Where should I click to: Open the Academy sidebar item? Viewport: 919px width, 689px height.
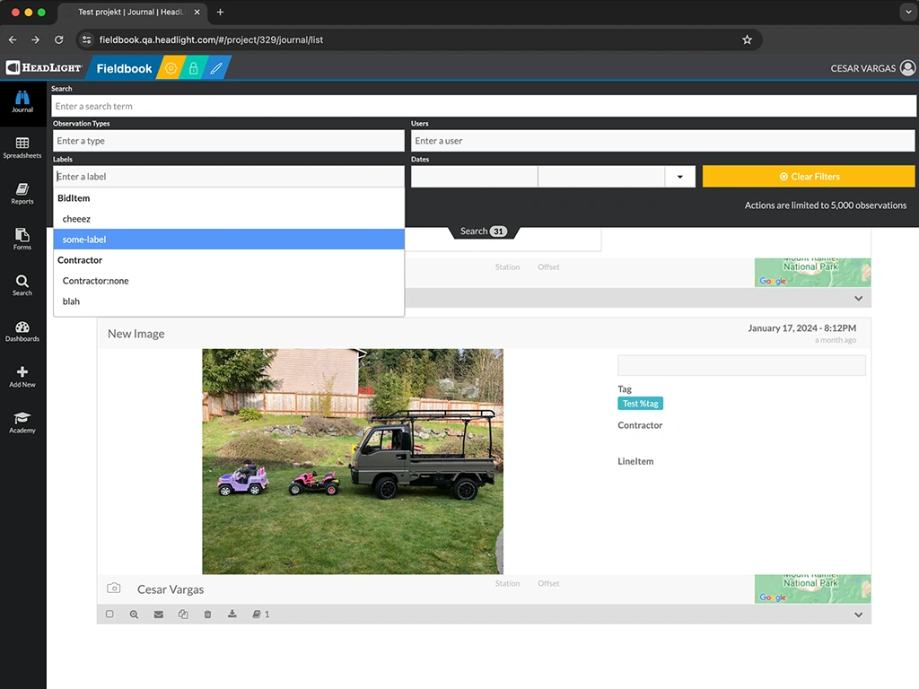[22, 423]
